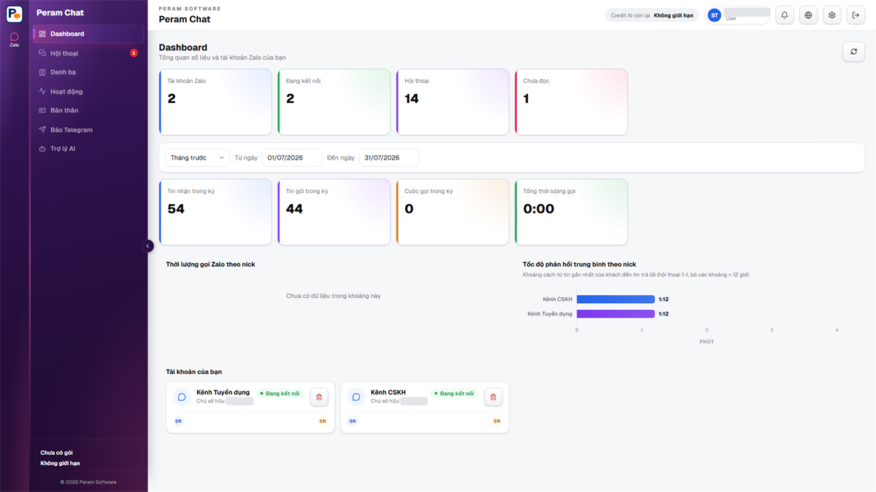This screenshot has height=492, width=876.
Task: Click the unread badge on Hội thoại
Action: tap(134, 53)
